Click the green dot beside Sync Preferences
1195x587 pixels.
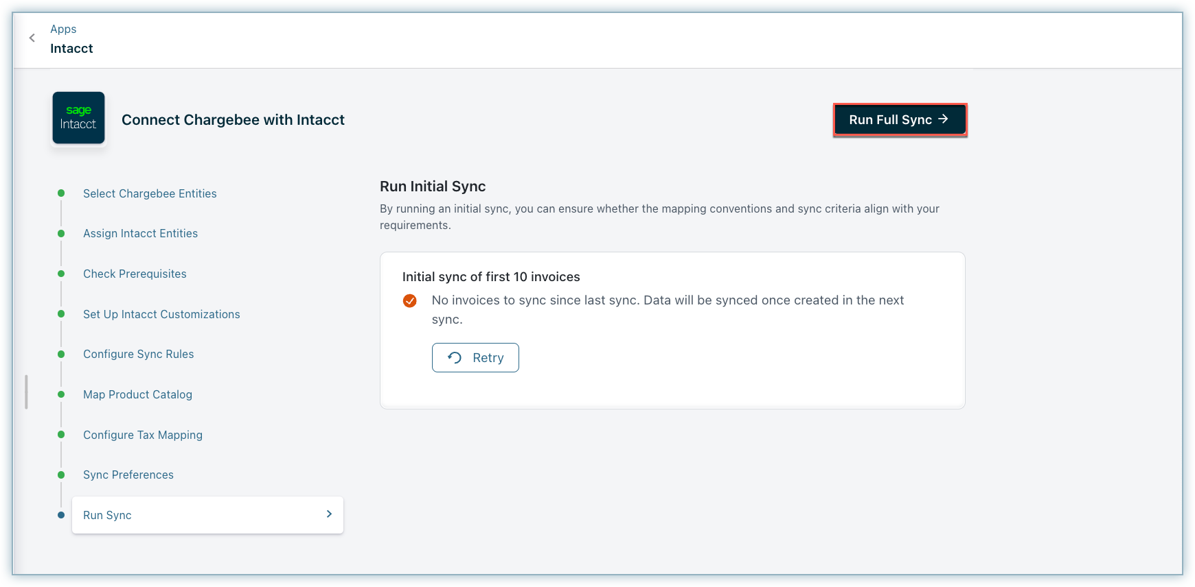click(x=61, y=475)
